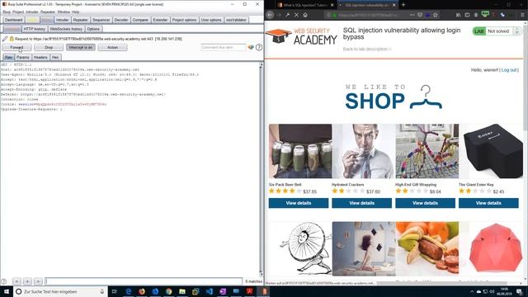Expand the lab status dropdown next to 'Not solved'
This screenshot has height=297, width=528.
pyautogui.click(x=517, y=31)
